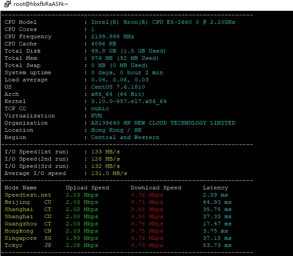
Task: Click the Singapore download speed 9.72 Mbps
Action: [x=146, y=238]
